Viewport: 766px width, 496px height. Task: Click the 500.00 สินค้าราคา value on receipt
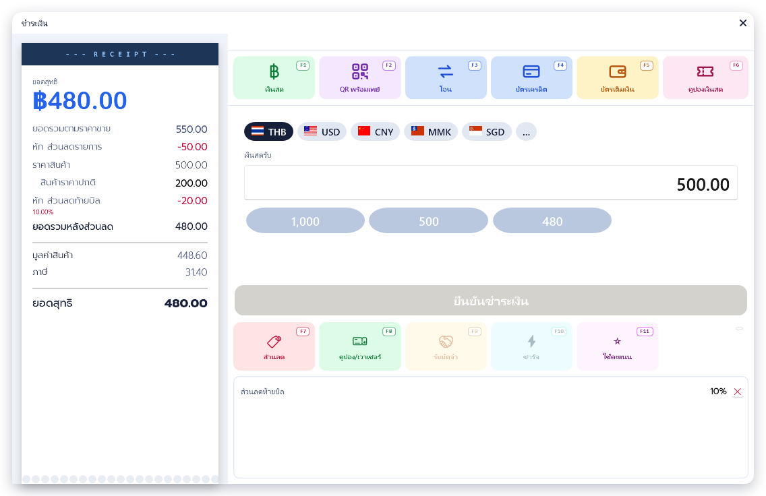(191, 165)
